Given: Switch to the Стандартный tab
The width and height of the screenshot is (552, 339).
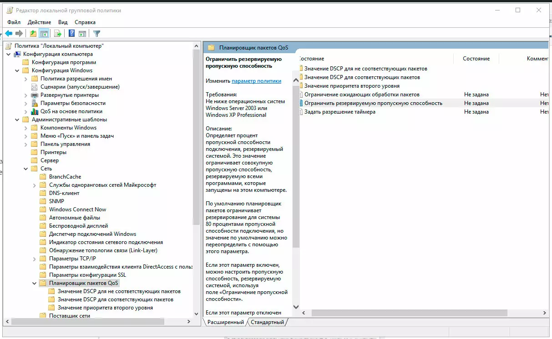Looking at the screenshot, I should pyautogui.click(x=268, y=322).
